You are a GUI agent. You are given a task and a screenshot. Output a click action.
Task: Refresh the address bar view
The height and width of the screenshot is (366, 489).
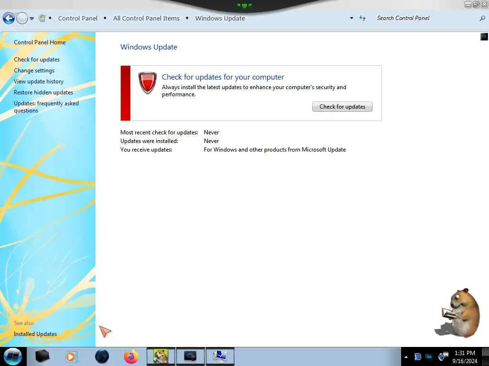(x=362, y=18)
